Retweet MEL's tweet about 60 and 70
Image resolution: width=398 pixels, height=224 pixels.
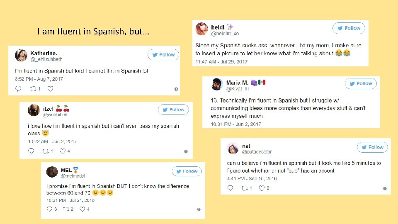click(x=66, y=209)
